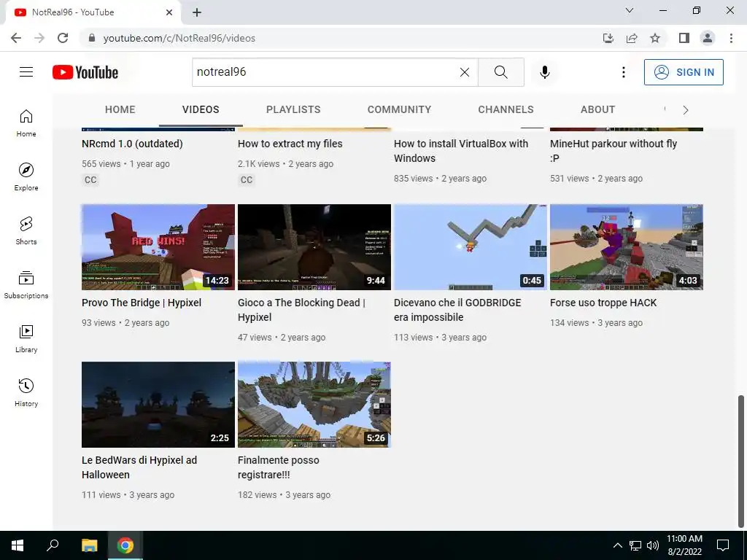
Task: Click the CC badge under NRcmd 1.0
Action: [90, 180]
